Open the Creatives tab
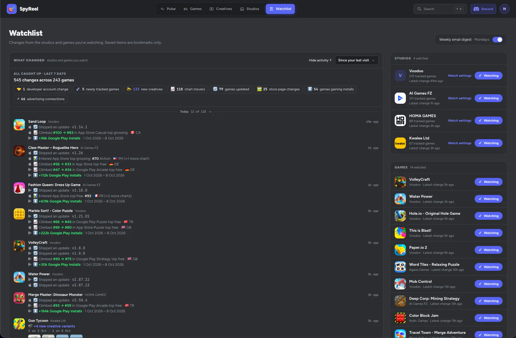This screenshot has height=338, width=516. point(221,9)
